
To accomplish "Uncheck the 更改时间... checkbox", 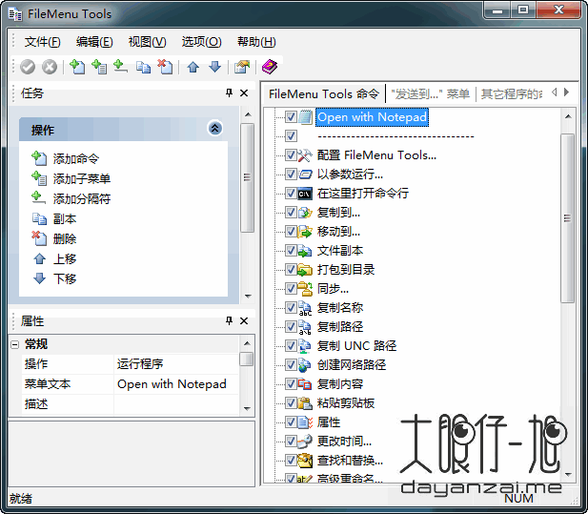I will pos(291,441).
